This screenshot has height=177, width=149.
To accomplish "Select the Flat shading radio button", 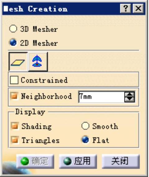I will (x=85, y=140).
